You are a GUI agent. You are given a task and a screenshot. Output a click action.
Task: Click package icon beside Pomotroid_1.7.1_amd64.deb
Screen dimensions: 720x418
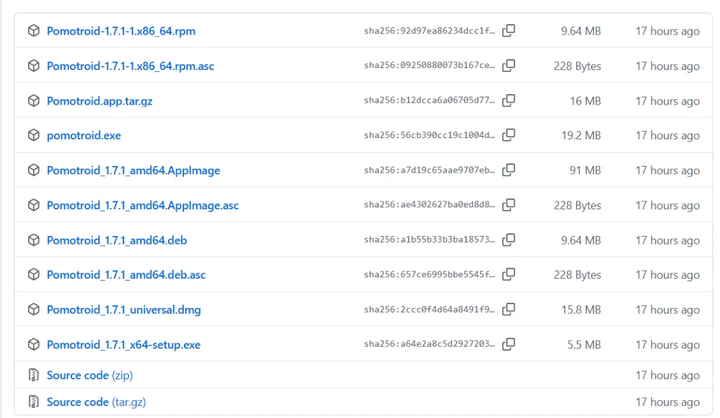pos(33,240)
